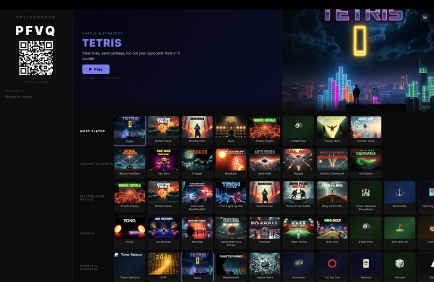
Task: Click the small icon button in the Tetris banner corner
Action: click(425, 17)
